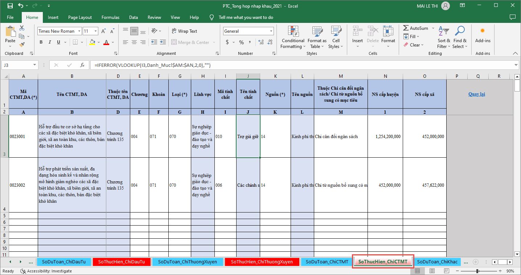Expand the Name Box dropdown arrow
This screenshot has width=521, height=275.
tap(35, 65)
